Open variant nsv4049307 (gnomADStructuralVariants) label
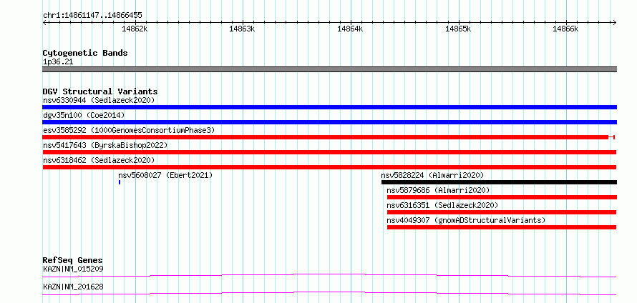Screen dimensions: 637x303 point(466,220)
